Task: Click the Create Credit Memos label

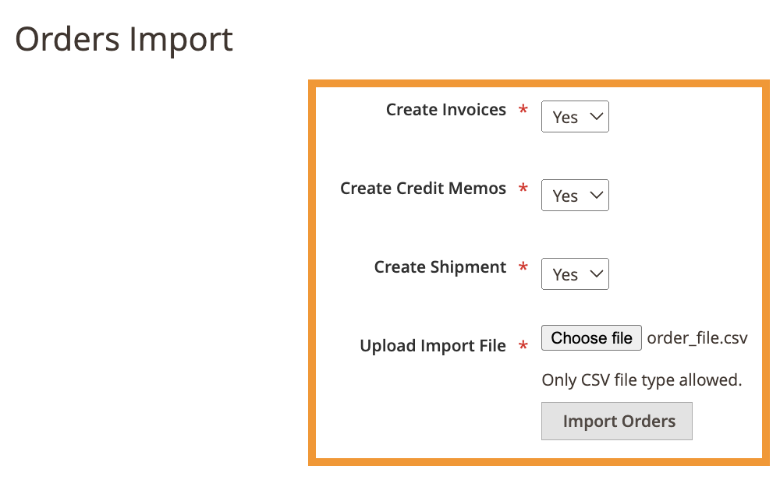Action: [x=423, y=189]
